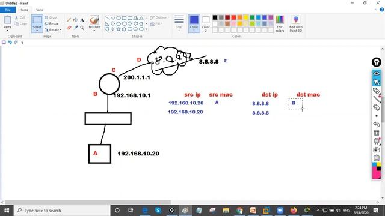Select the Eraser tool in Tools group
The image size is (385, 216).
point(69,28)
